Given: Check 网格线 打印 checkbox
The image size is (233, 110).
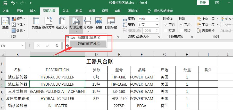Looking at the screenshot, I should pyautogui.click(x=165, y=31).
